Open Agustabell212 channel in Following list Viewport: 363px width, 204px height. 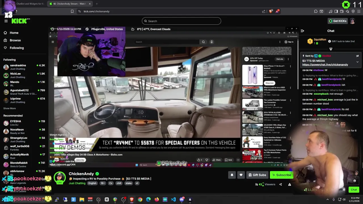[24, 92]
